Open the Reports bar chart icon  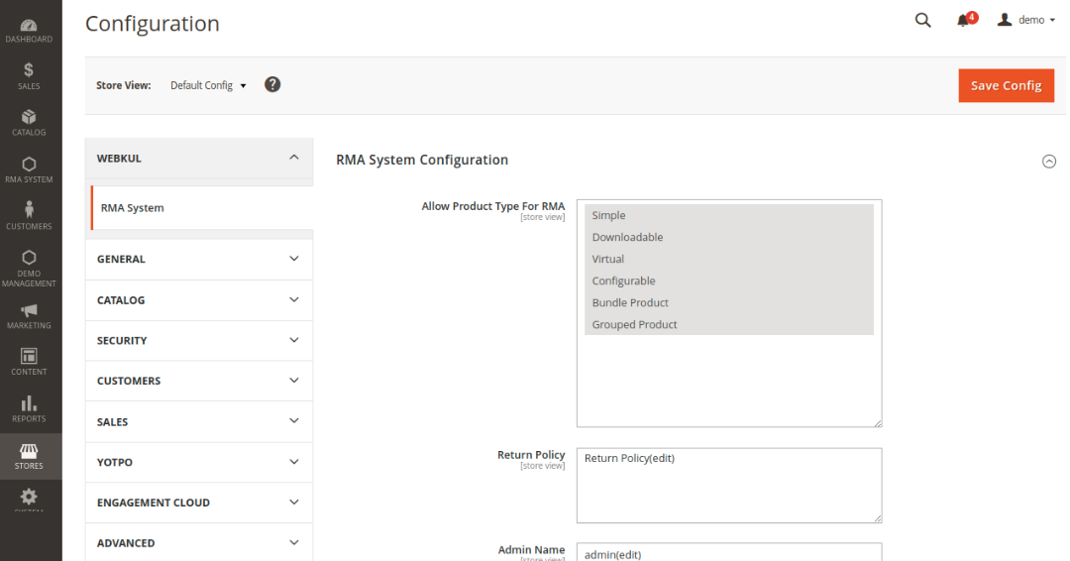[x=29, y=403]
